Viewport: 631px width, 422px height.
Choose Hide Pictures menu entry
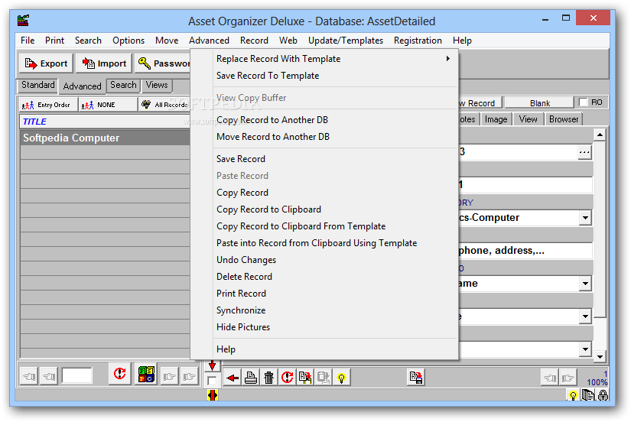pos(324,327)
